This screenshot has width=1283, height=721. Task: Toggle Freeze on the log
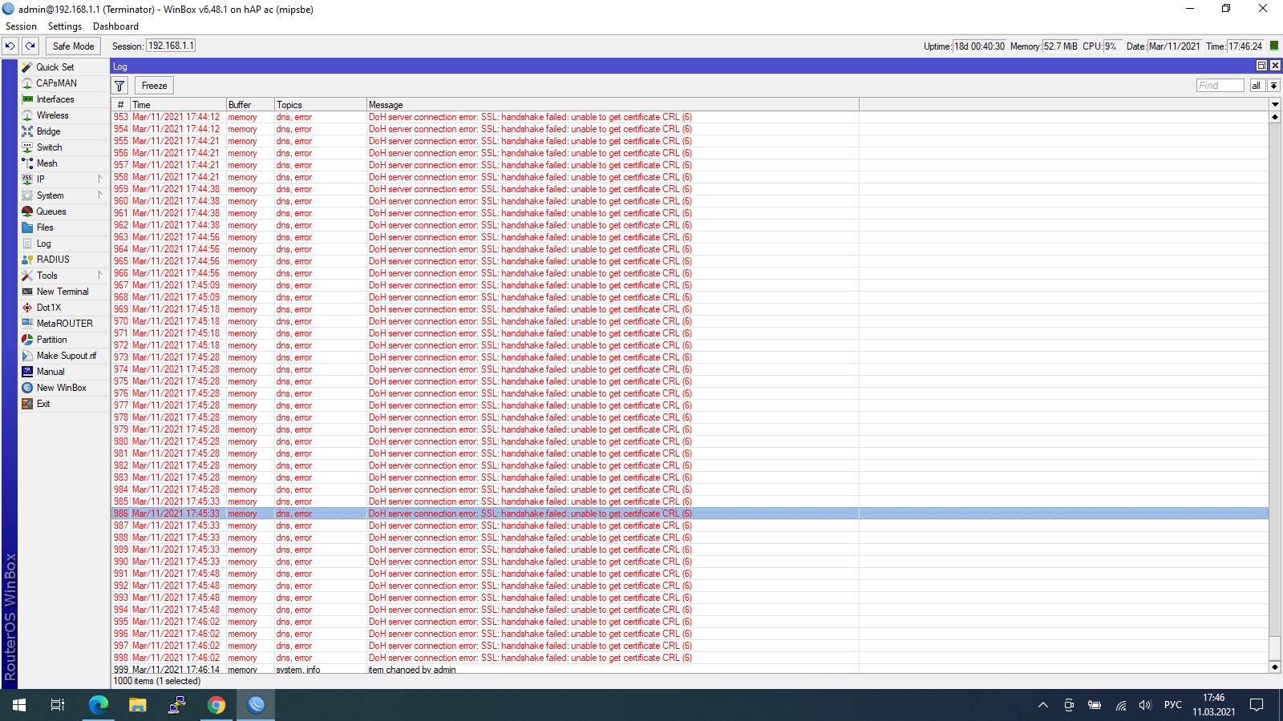pyautogui.click(x=154, y=86)
